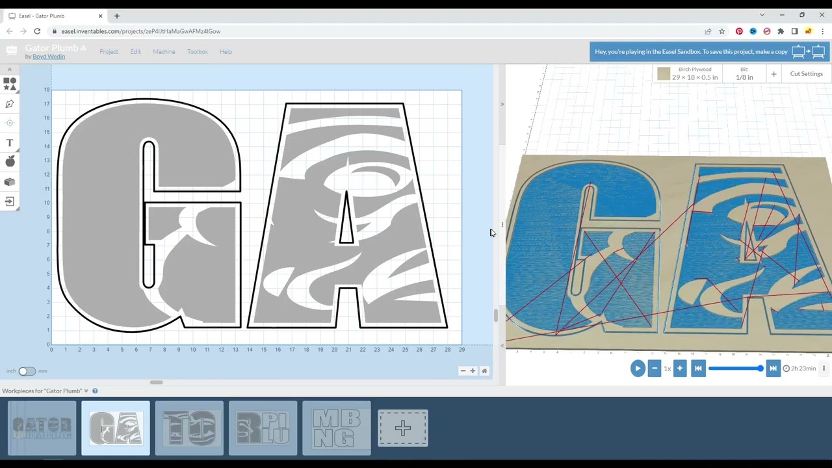Click the Gator Plumb project title
This screenshot has width=832, height=468.
pos(52,47)
